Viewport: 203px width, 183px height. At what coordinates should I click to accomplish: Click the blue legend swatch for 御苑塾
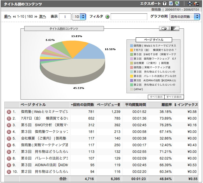pyautogui.click(x=131, y=46)
